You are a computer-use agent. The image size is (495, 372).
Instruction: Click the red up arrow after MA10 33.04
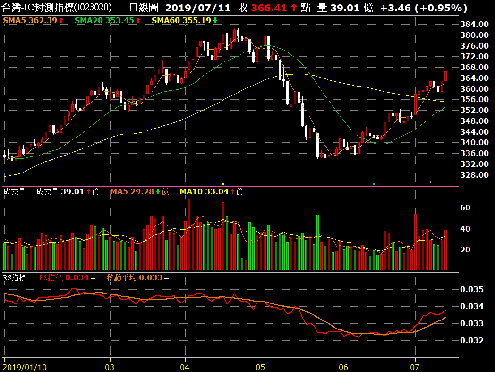click(x=232, y=191)
